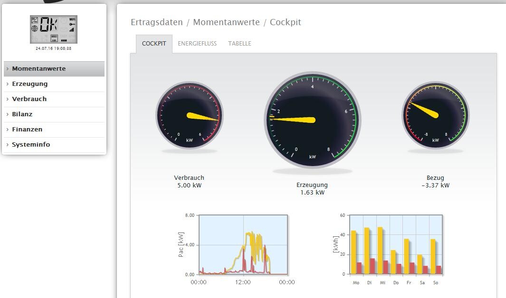The image size is (506, 298).
Task: Click the OK status text on LCD
Action: (48, 25)
